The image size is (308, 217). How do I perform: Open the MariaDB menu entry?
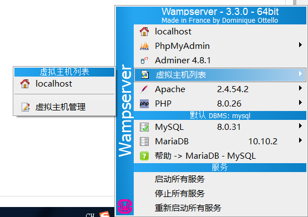coord(220,142)
